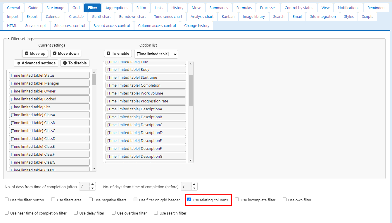Screen dimensions: 392x223
Task: Check Use delay filter option
Action: tap(76, 213)
